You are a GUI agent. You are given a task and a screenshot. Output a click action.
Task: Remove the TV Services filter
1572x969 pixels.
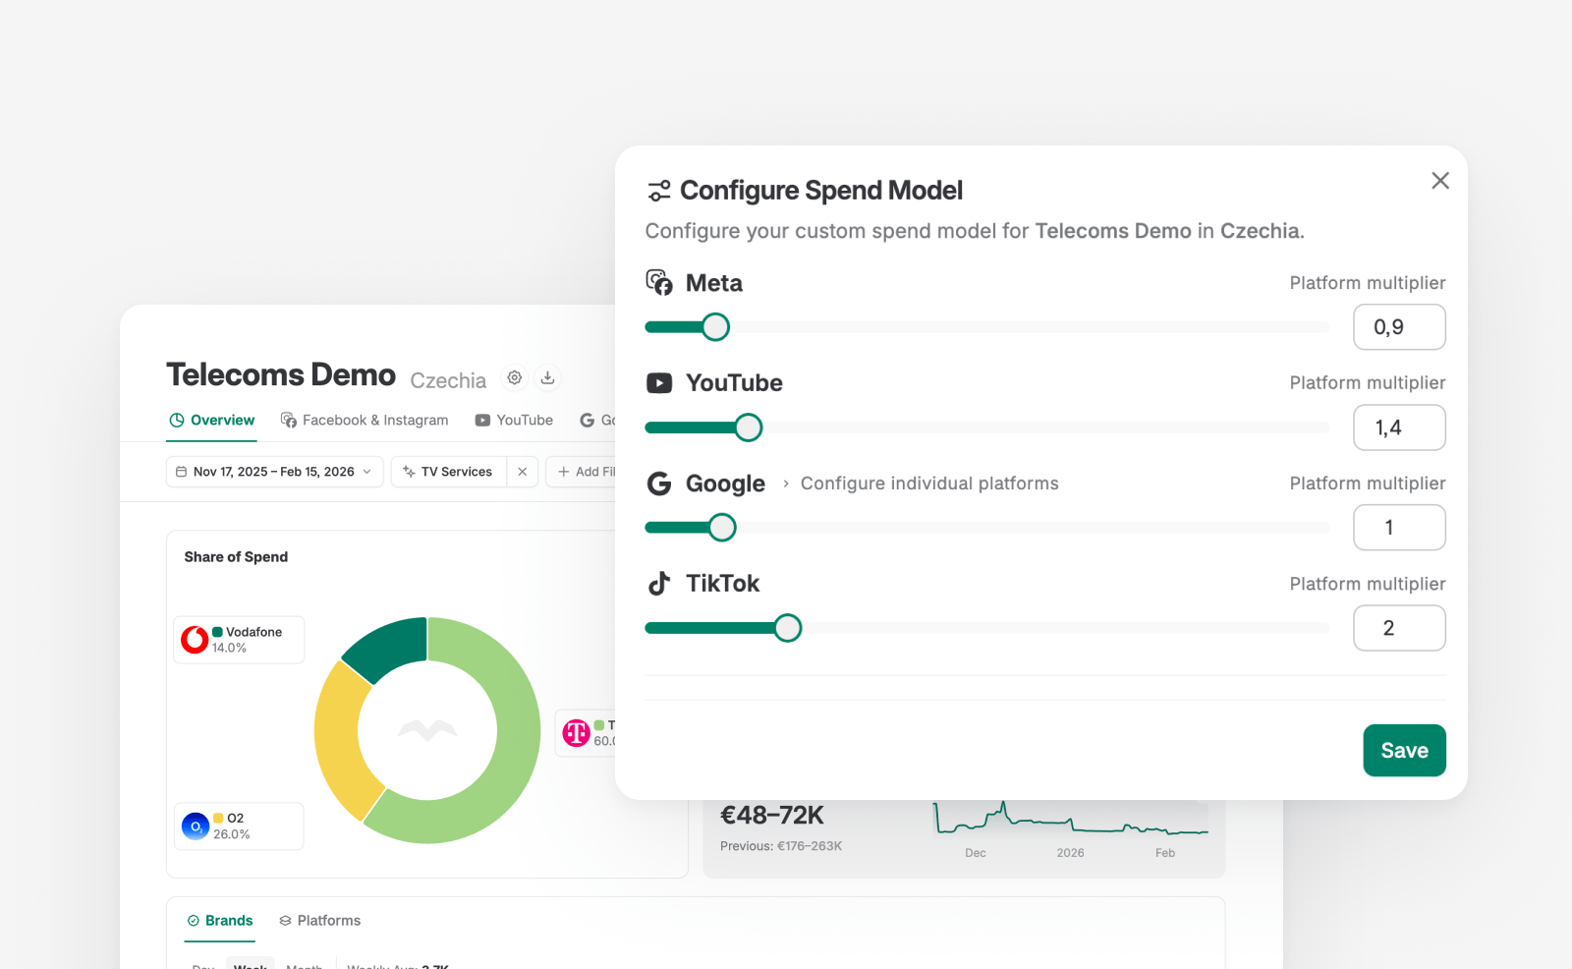pyautogui.click(x=523, y=472)
